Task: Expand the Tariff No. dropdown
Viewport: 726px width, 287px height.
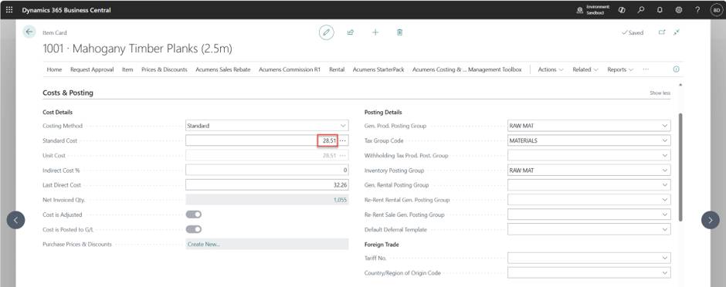Action: pos(665,258)
